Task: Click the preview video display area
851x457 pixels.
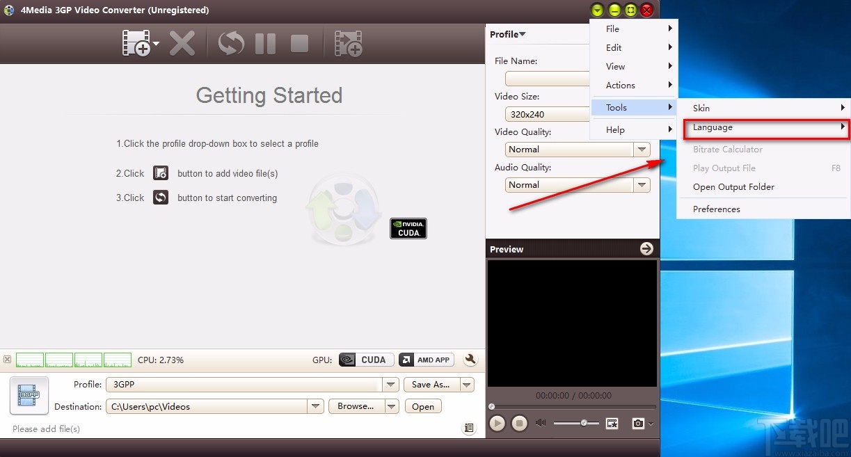Action: tap(572, 323)
